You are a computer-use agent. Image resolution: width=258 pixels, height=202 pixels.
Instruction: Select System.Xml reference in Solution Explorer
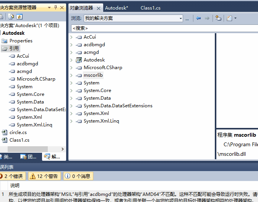(29, 117)
